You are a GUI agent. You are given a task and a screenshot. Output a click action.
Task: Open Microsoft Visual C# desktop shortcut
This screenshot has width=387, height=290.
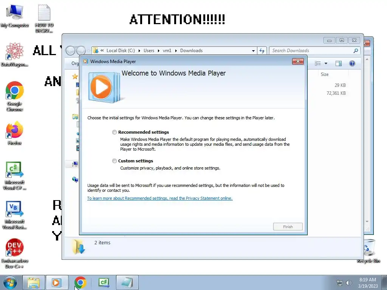pyautogui.click(x=15, y=176)
